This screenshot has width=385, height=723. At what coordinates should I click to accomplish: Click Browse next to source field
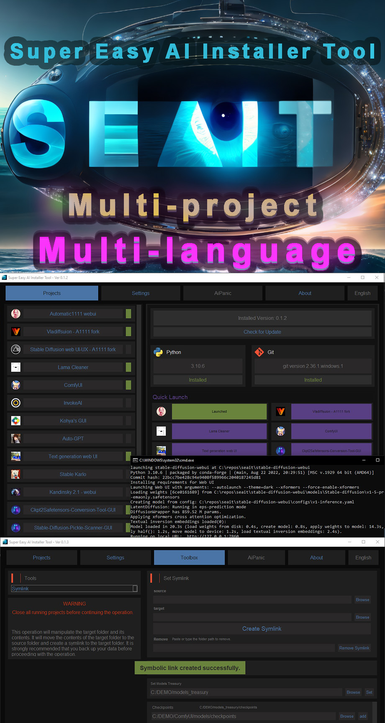362,600
